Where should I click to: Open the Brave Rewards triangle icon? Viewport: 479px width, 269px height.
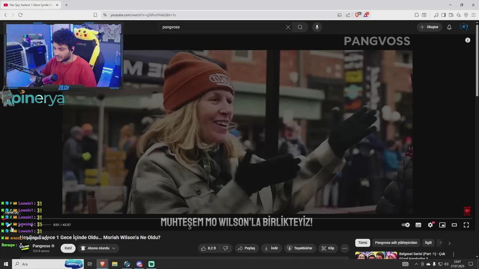366,15
